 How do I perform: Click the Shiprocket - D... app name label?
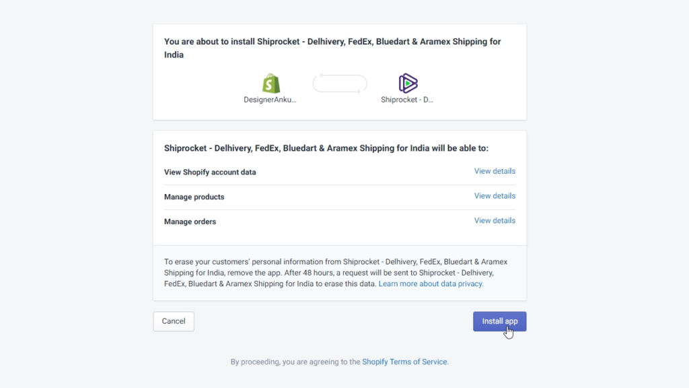click(x=407, y=100)
